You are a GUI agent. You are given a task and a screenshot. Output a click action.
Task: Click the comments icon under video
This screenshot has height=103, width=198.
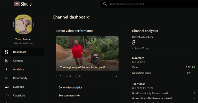pos(67,76)
